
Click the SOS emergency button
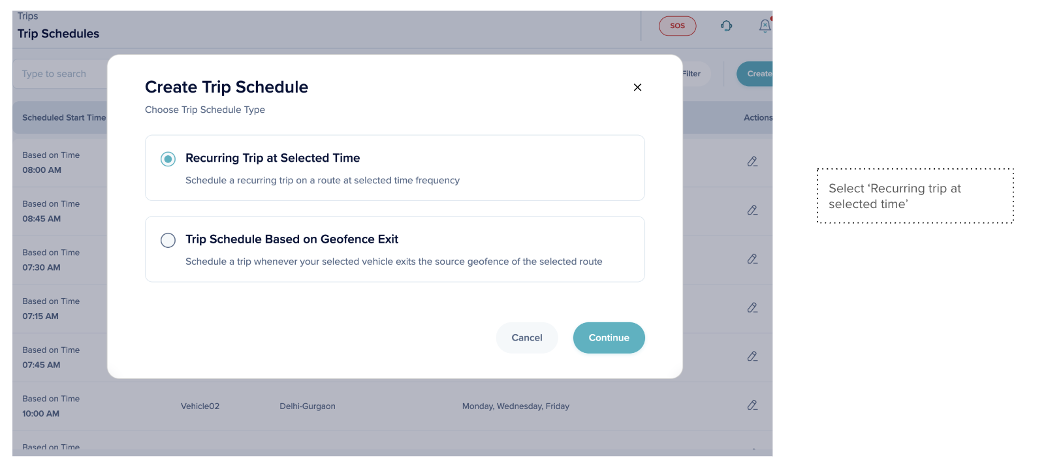click(677, 26)
